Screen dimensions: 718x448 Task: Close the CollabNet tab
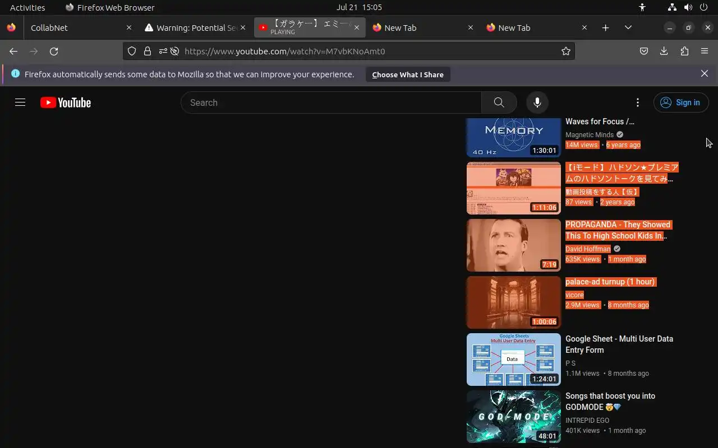129,27
